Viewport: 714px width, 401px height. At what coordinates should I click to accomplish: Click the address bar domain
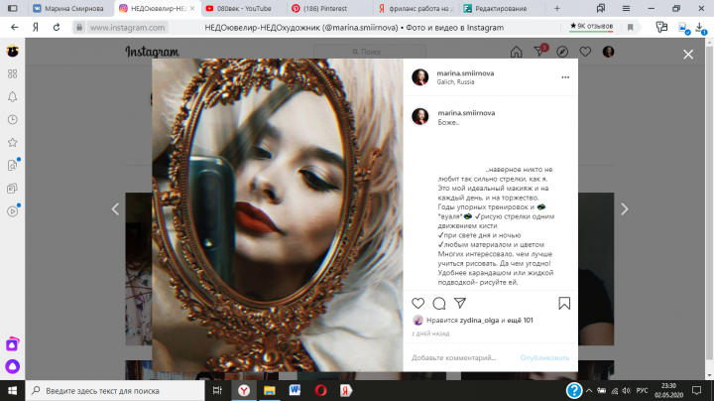pyautogui.click(x=127, y=28)
